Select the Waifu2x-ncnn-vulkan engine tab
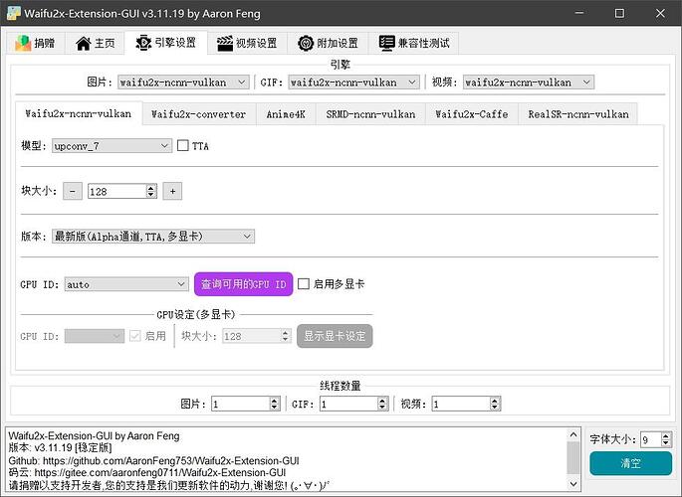 click(x=79, y=113)
